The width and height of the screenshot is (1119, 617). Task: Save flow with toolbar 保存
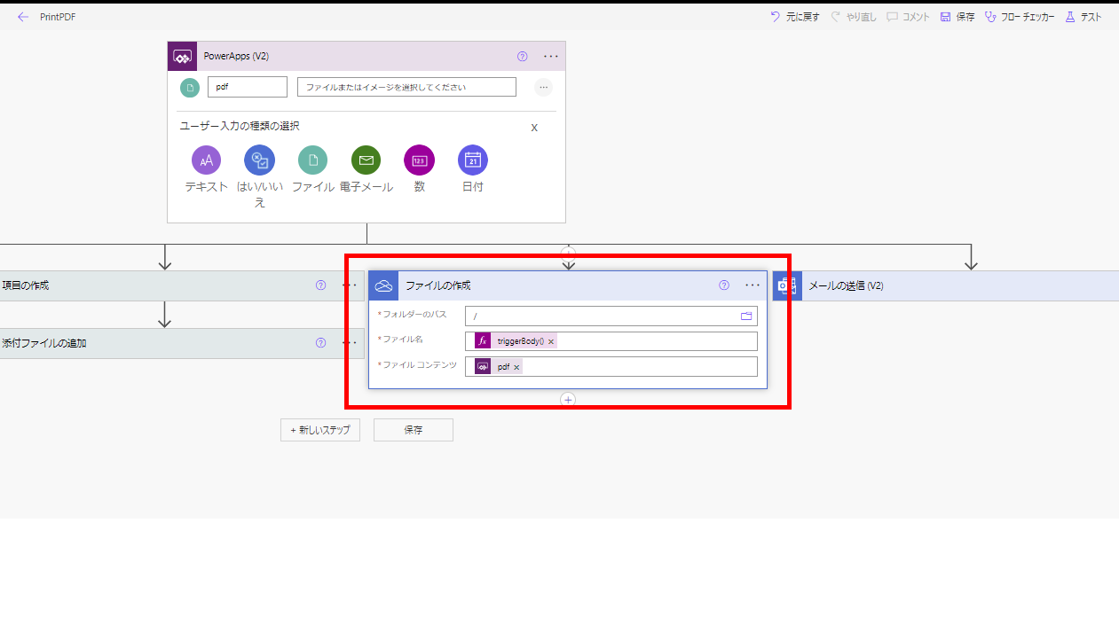(957, 17)
